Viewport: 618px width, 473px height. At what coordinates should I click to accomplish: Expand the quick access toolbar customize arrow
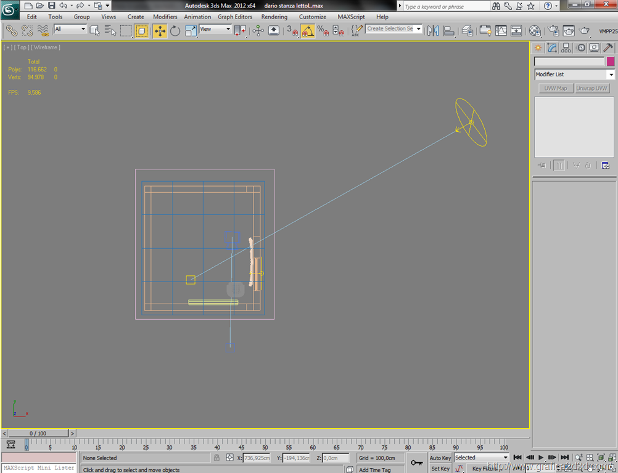point(107,6)
